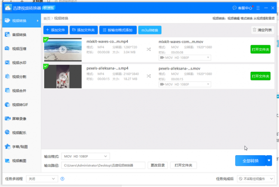The image size is (279, 187).
Task: Expand arrow next to 视频转换 sidebar
Action: [x=37, y=21]
